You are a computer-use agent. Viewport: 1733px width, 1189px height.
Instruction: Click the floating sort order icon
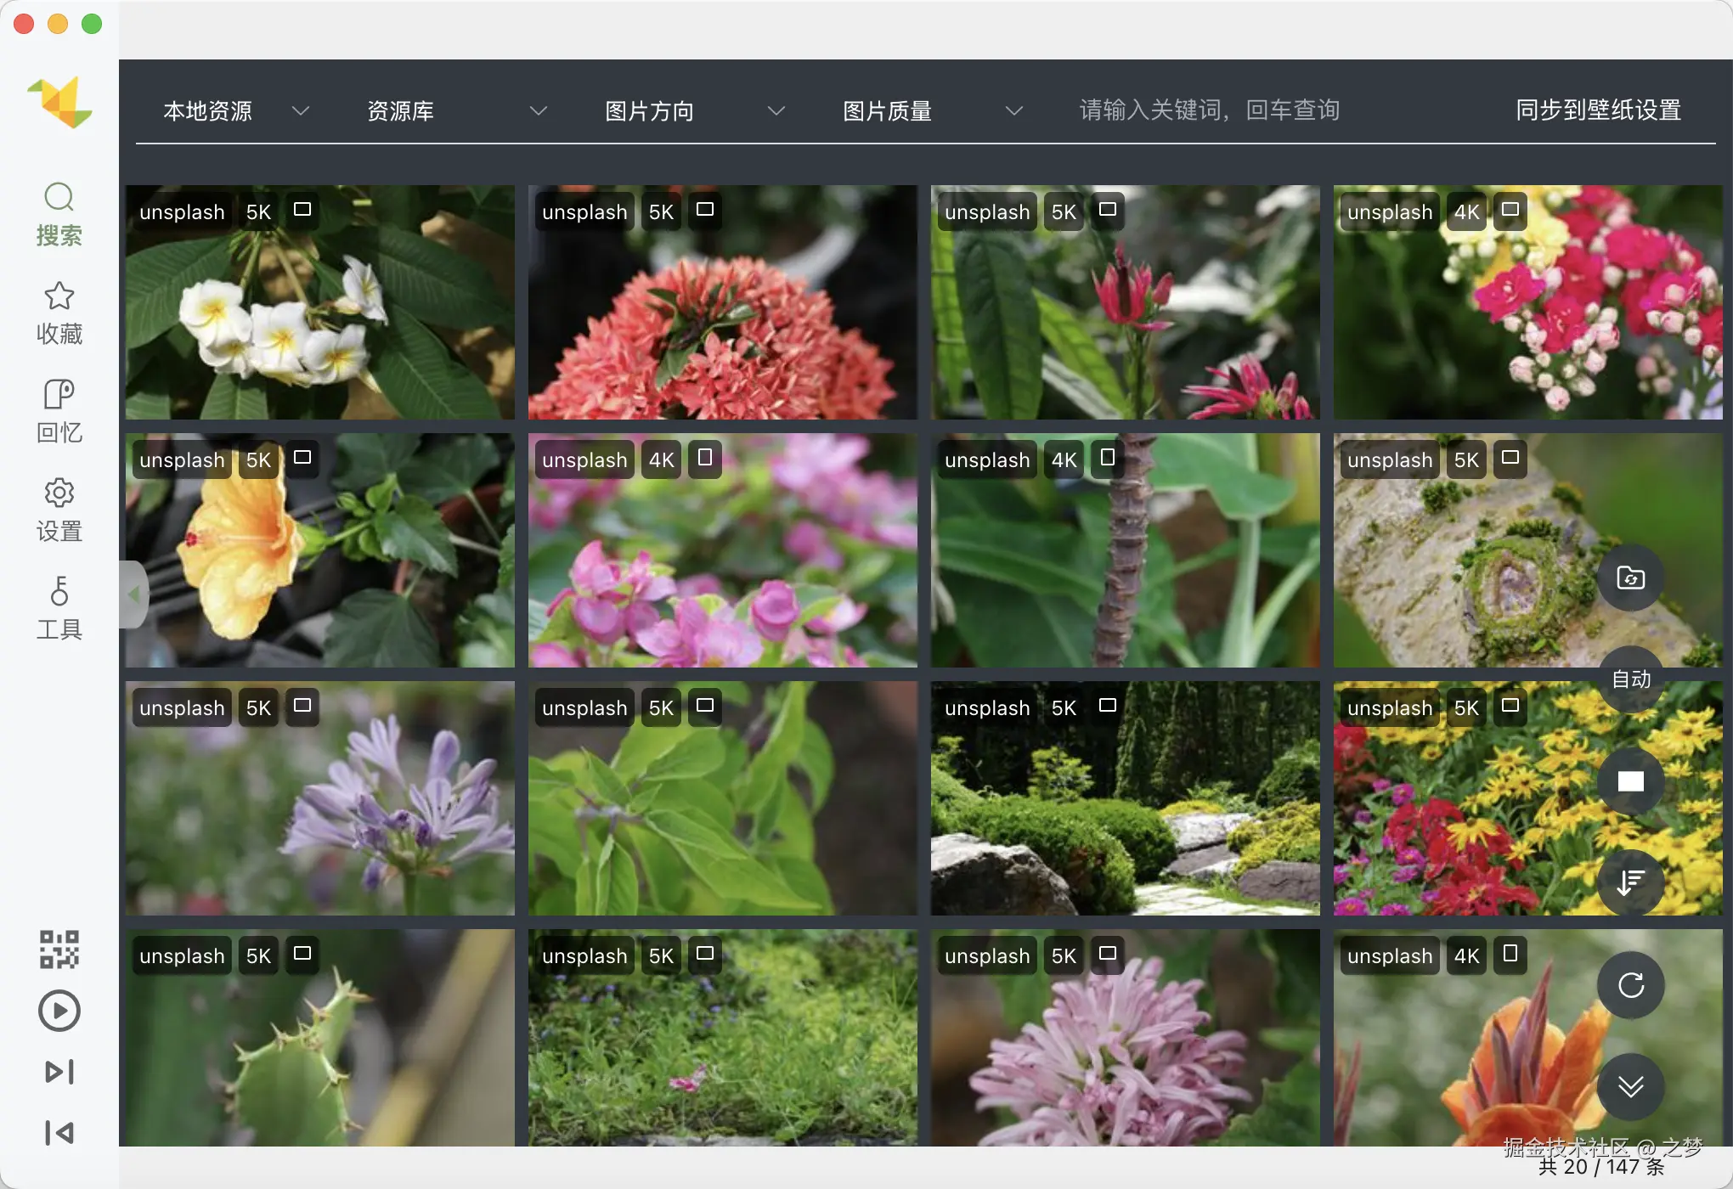tap(1630, 883)
